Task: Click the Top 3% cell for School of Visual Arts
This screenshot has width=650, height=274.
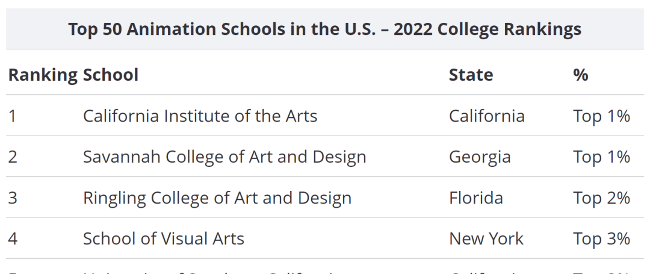Action: pyautogui.click(x=601, y=238)
